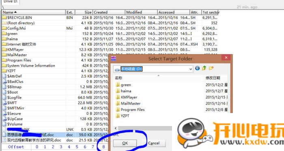This screenshot has height=151, width=284.
Task: Click the Size column header
Action: [84, 12]
